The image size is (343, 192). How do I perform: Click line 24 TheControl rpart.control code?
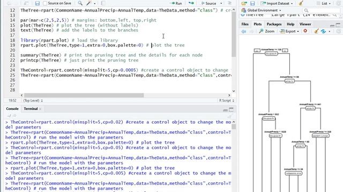(124, 70)
